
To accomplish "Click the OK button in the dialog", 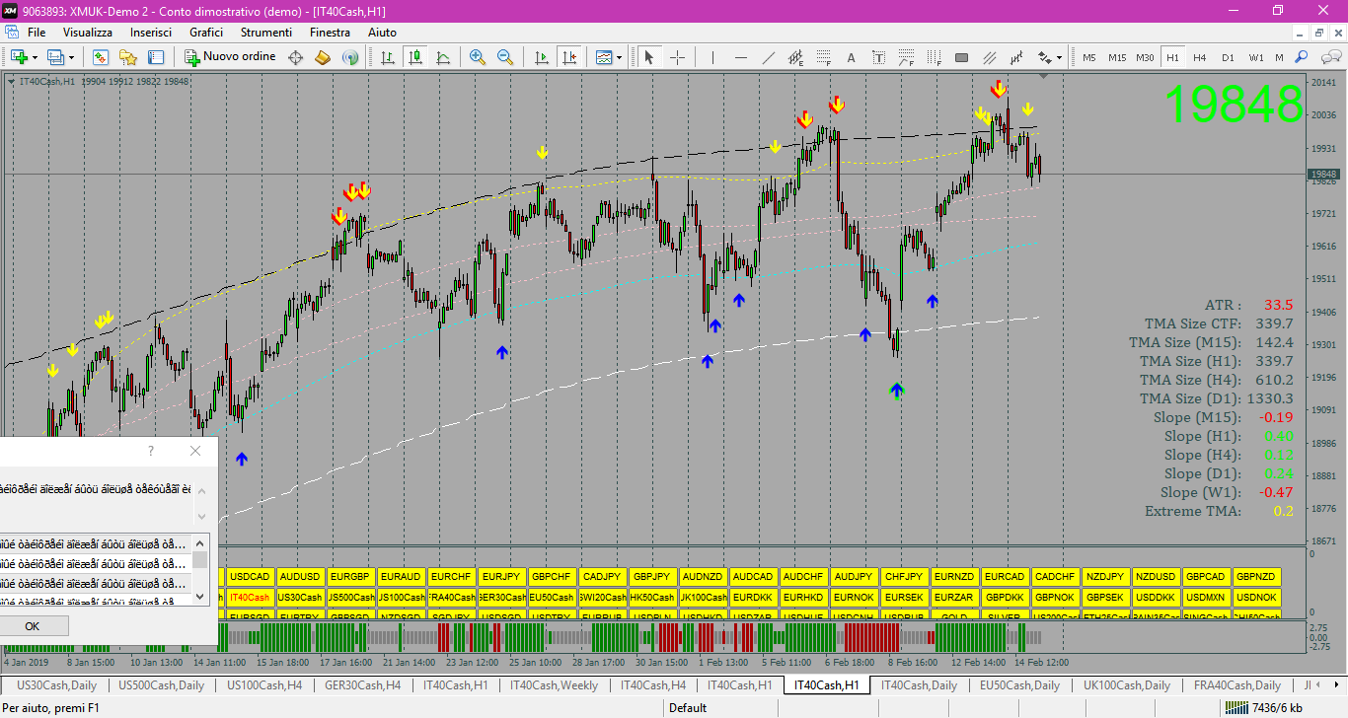I will (x=33, y=626).
